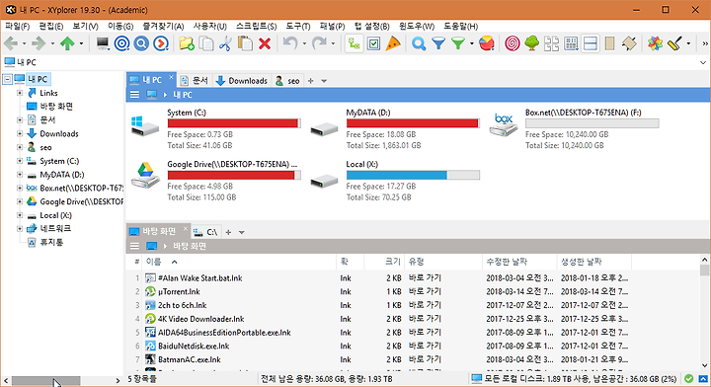
Task: Click the yellow brush cleanup icon
Action: (x=674, y=43)
